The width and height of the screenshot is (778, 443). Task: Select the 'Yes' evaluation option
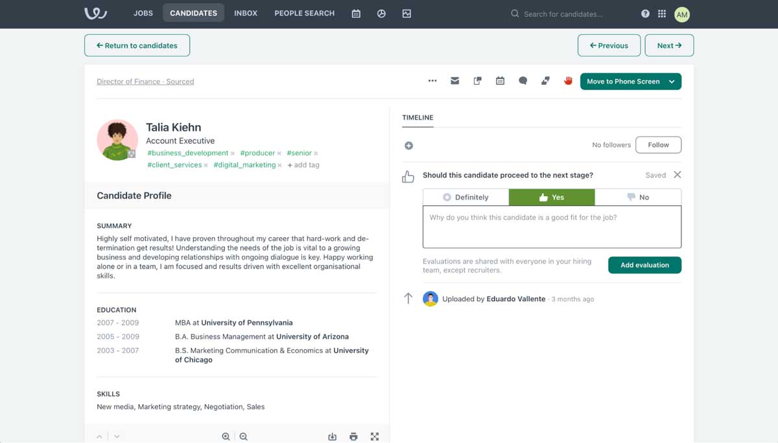pos(552,197)
